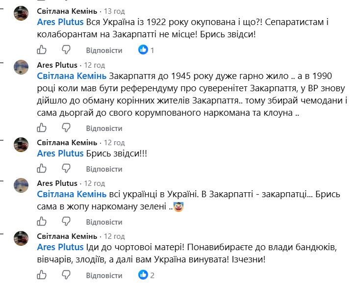Like Світлана Кемінь's comment about 1922
Viewport: 357px width, 283px height.
(x=42, y=50)
